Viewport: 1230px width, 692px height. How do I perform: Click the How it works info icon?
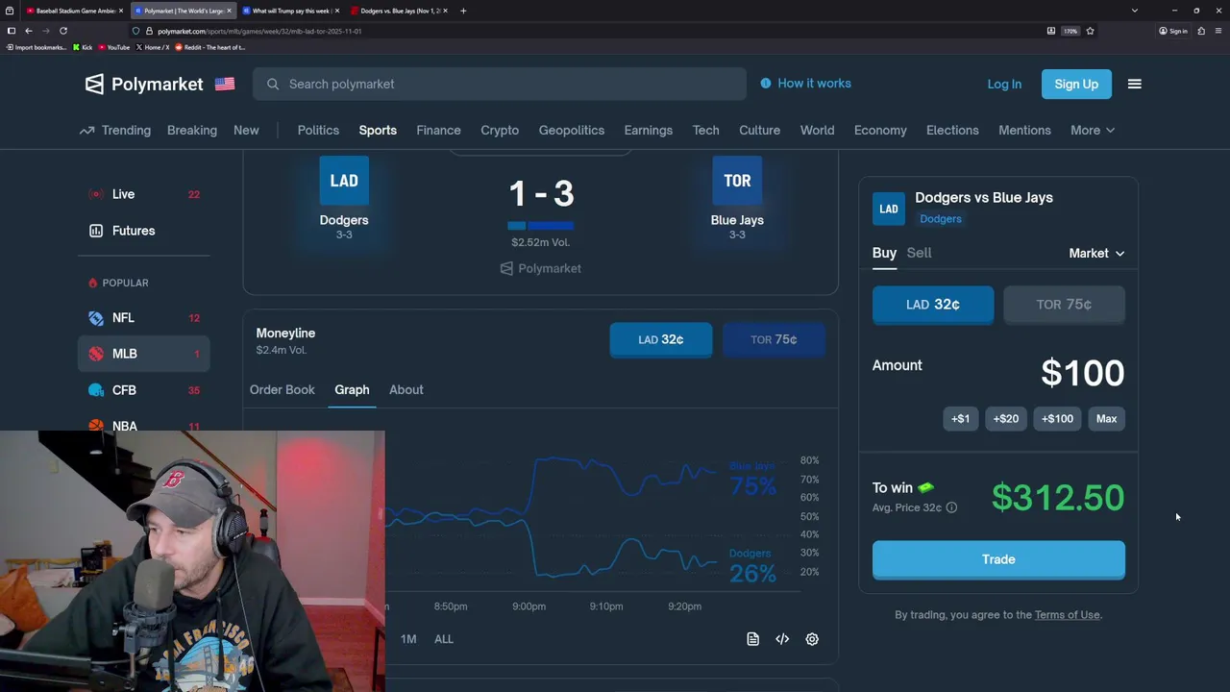pos(766,84)
